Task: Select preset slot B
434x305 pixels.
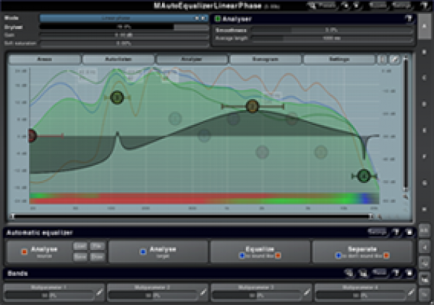Action: click(x=425, y=52)
